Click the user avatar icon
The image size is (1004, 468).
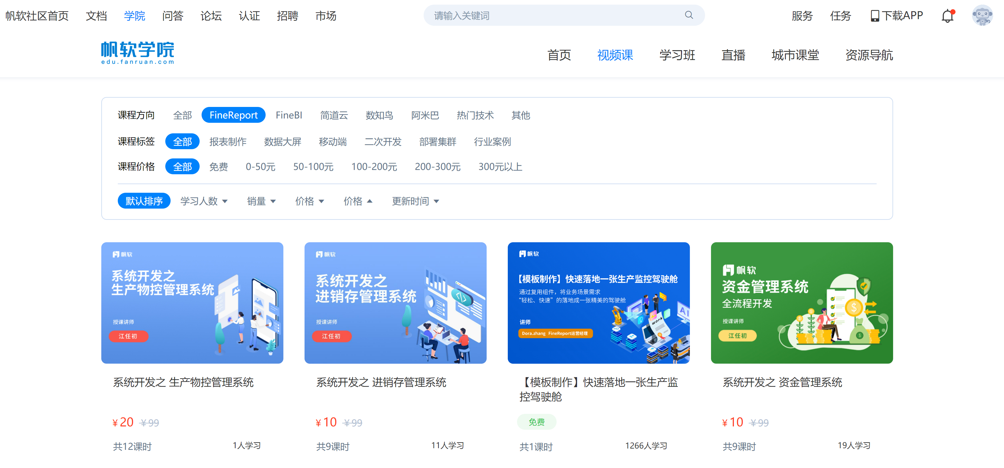coord(982,16)
